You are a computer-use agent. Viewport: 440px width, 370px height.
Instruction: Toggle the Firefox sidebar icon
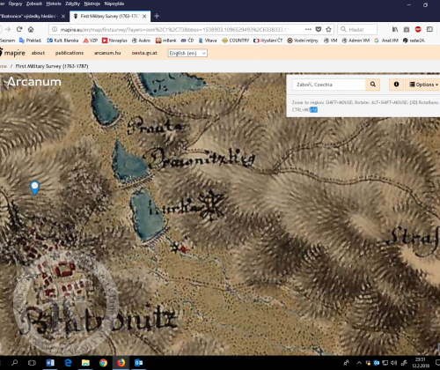pos(429,29)
